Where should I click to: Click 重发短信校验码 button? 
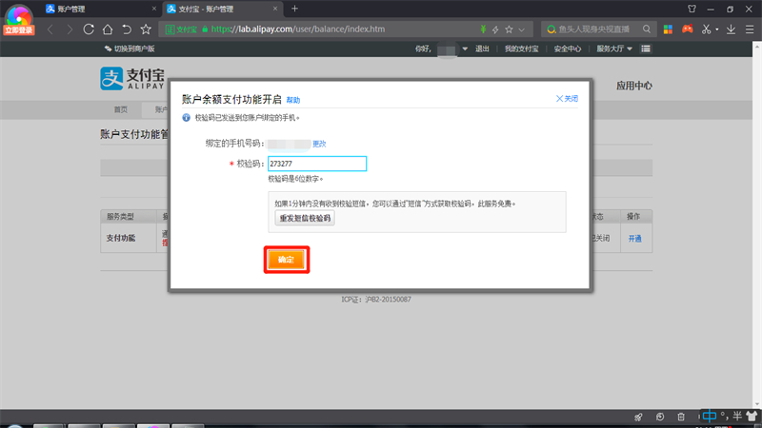coord(305,219)
